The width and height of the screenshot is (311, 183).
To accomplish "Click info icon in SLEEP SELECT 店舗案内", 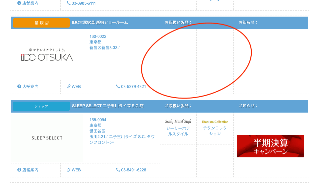I will [19, 170].
